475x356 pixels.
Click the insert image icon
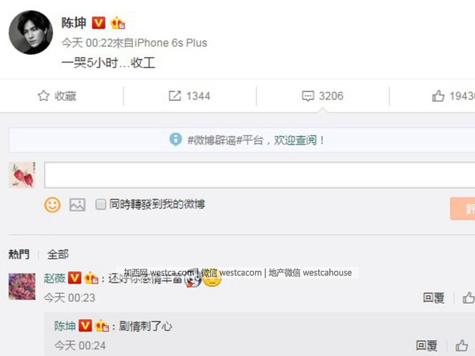[x=77, y=205]
